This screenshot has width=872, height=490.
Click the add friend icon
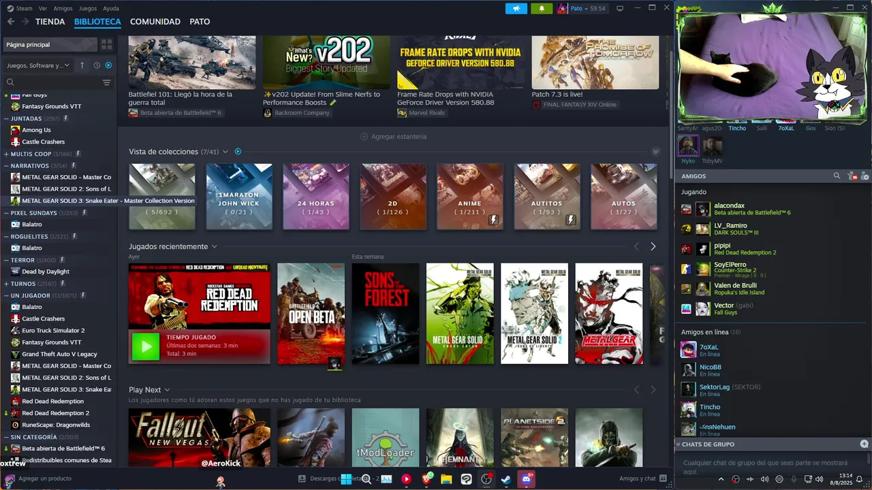pyautogui.click(x=865, y=176)
